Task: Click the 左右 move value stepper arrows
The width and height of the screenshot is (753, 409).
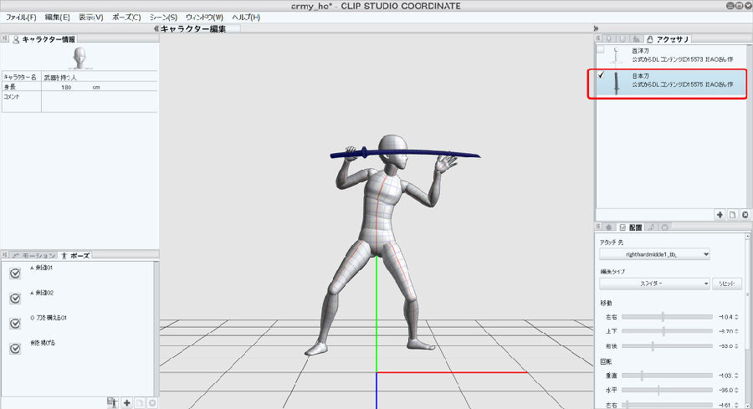Action: pyautogui.click(x=736, y=317)
